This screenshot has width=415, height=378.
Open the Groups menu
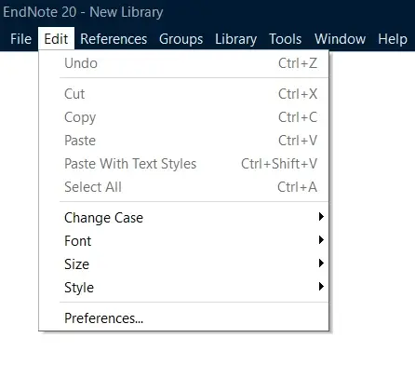181,39
